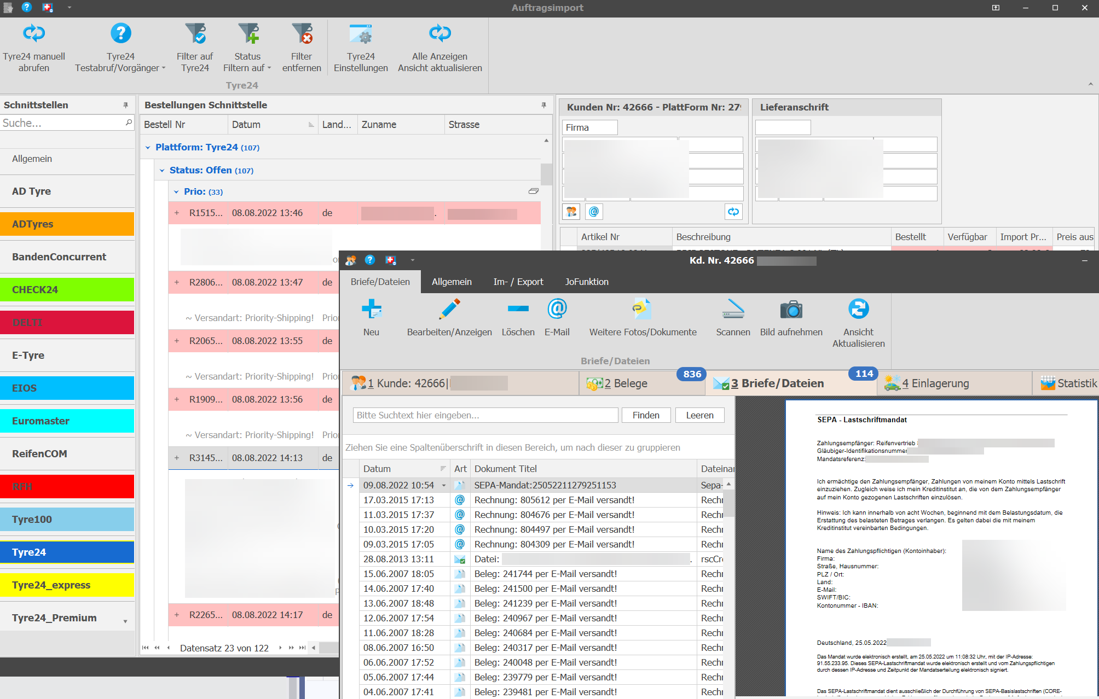Expand order row R1515

tap(177, 213)
